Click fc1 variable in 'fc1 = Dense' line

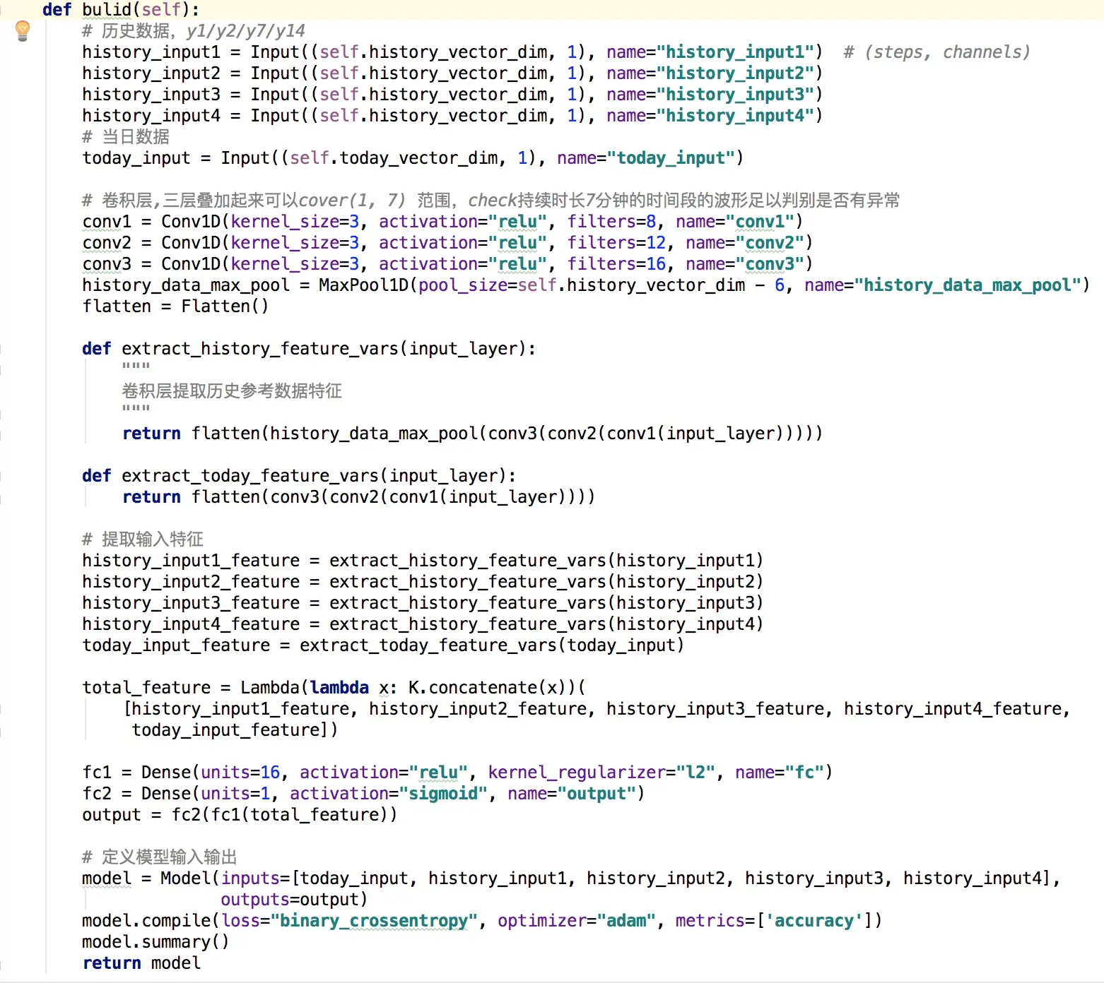point(97,773)
